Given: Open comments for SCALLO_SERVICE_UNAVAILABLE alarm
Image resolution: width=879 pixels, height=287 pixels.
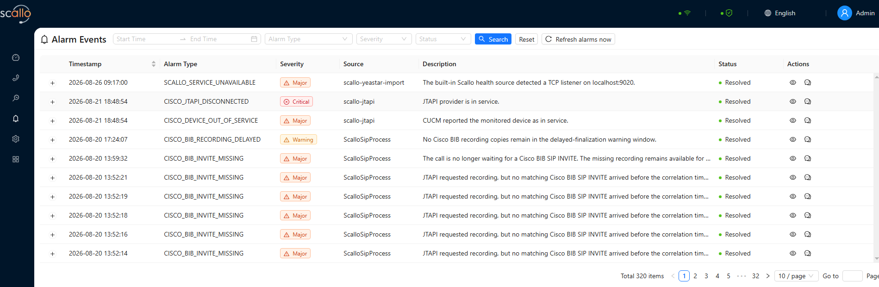Looking at the screenshot, I should pyautogui.click(x=808, y=82).
